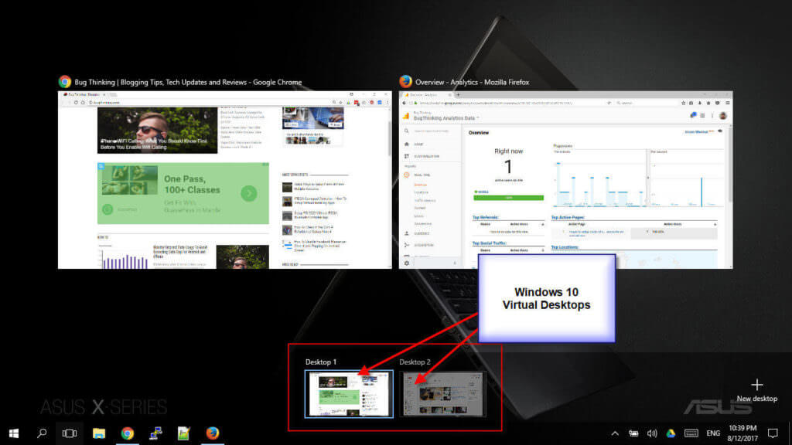Select the Overview Analytics Mozilla Firefox window preview
The height and width of the screenshot is (445, 792).
(x=565, y=179)
